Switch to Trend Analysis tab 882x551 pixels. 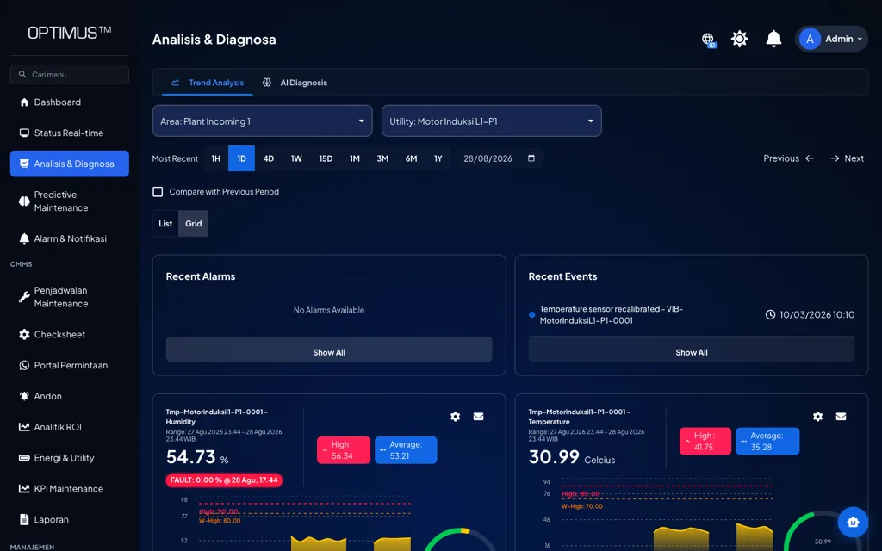[208, 83]
